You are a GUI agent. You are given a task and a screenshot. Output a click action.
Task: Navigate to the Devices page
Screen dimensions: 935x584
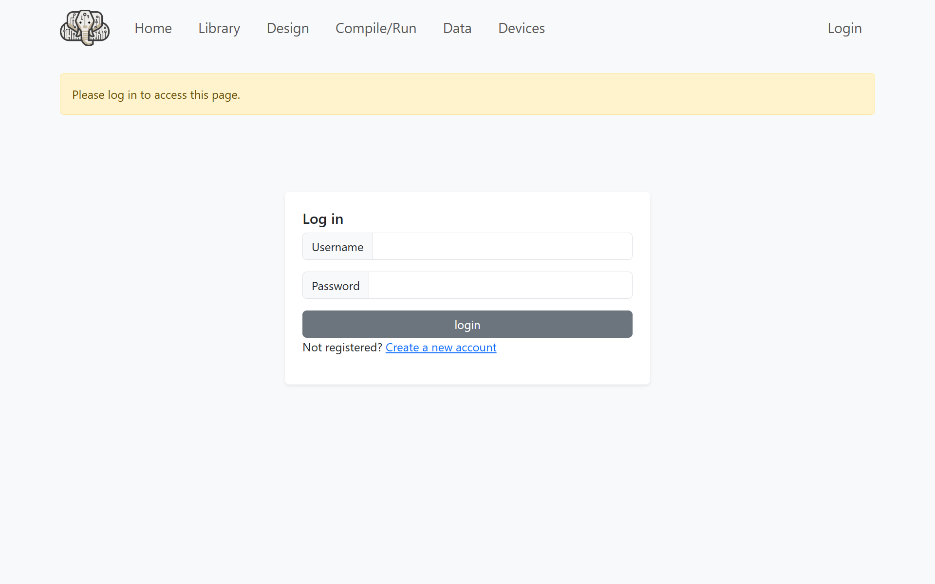521,28
